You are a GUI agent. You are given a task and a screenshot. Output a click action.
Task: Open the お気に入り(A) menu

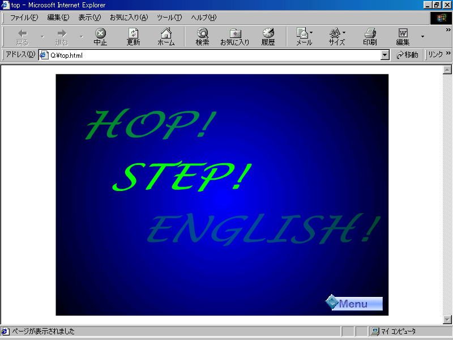[x=129, y=18]
